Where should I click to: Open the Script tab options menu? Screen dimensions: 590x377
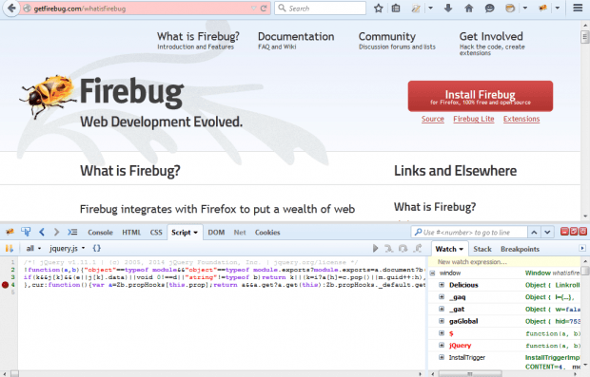196,233
